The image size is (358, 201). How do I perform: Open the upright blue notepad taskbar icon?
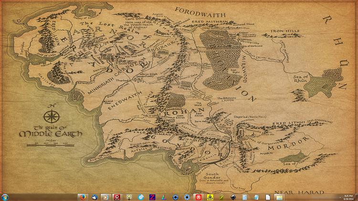coord(244,197)
